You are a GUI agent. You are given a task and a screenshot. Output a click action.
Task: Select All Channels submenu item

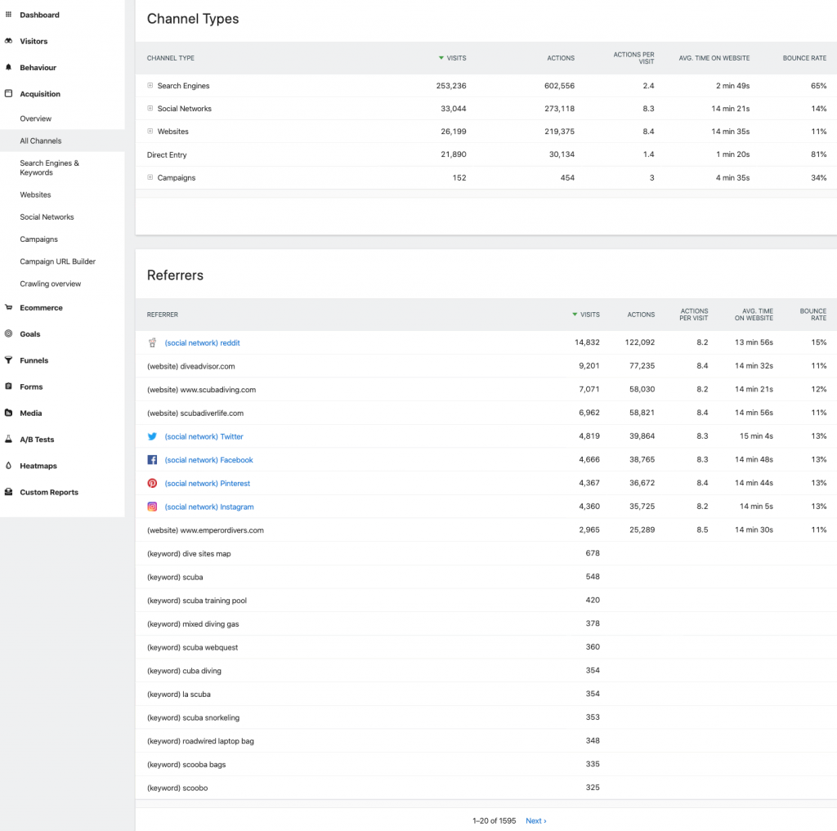(41, 141)
